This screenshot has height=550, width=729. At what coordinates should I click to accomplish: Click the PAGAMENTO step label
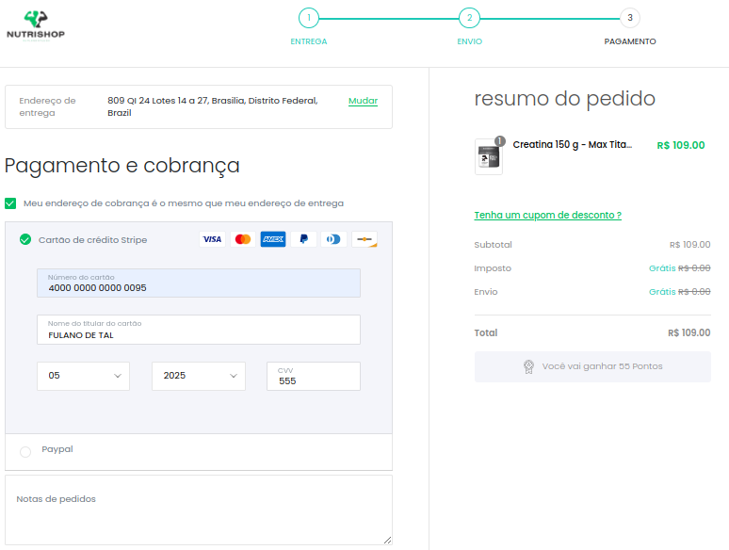[x=630, y=41]
